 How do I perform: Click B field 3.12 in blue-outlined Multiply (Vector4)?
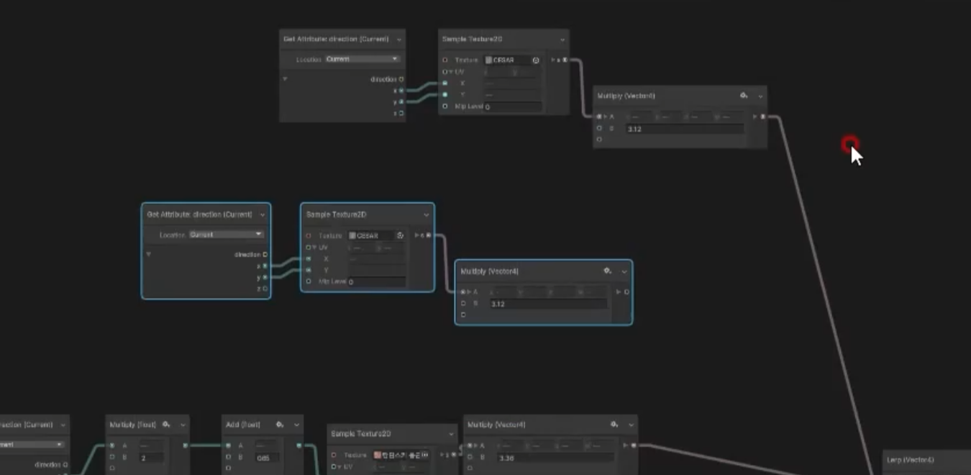pyautogui.click(x=549, y=304)
